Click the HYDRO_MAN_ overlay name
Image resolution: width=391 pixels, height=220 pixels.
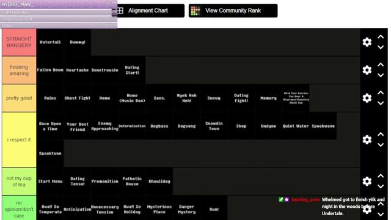coord(17,4)
